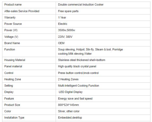Click the 'After-sales Service Provided' label
Image resolution: width=152 pixels, height=122 pixels.
coord(22,11)
